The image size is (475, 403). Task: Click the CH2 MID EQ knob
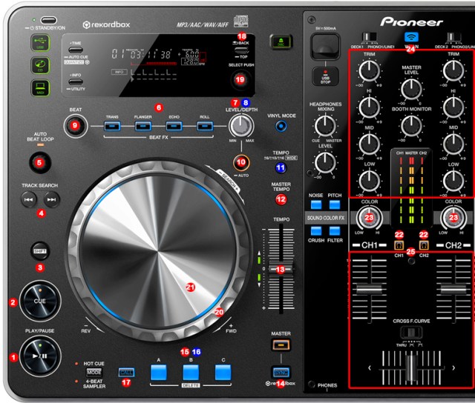453,144
